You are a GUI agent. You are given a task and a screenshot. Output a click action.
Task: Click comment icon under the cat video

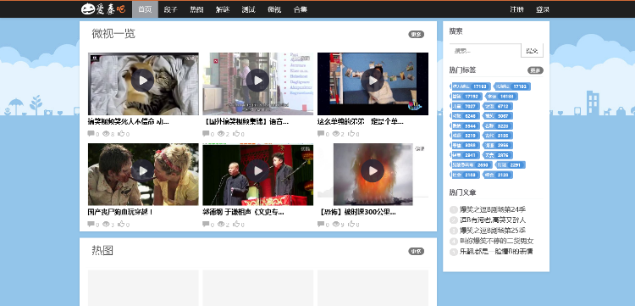click(x=91, y=133)
